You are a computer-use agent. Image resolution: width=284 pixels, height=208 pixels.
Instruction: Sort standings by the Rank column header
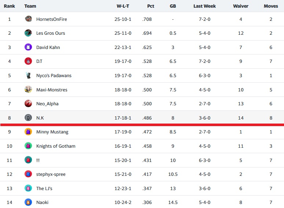point(10,6)
